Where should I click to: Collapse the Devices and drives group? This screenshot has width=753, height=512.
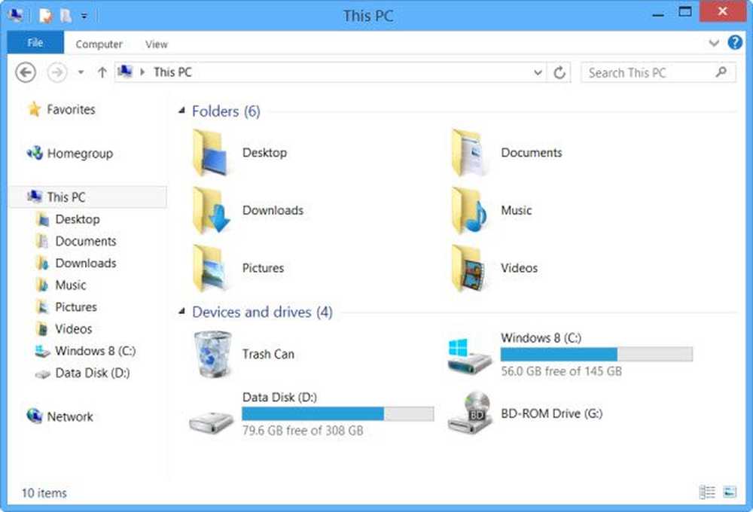coord(181,312)
